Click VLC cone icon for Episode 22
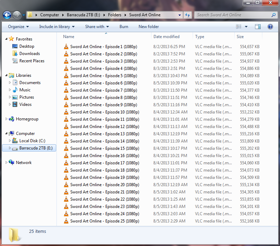Screen dimensions: 280x246 click(66, 199)
